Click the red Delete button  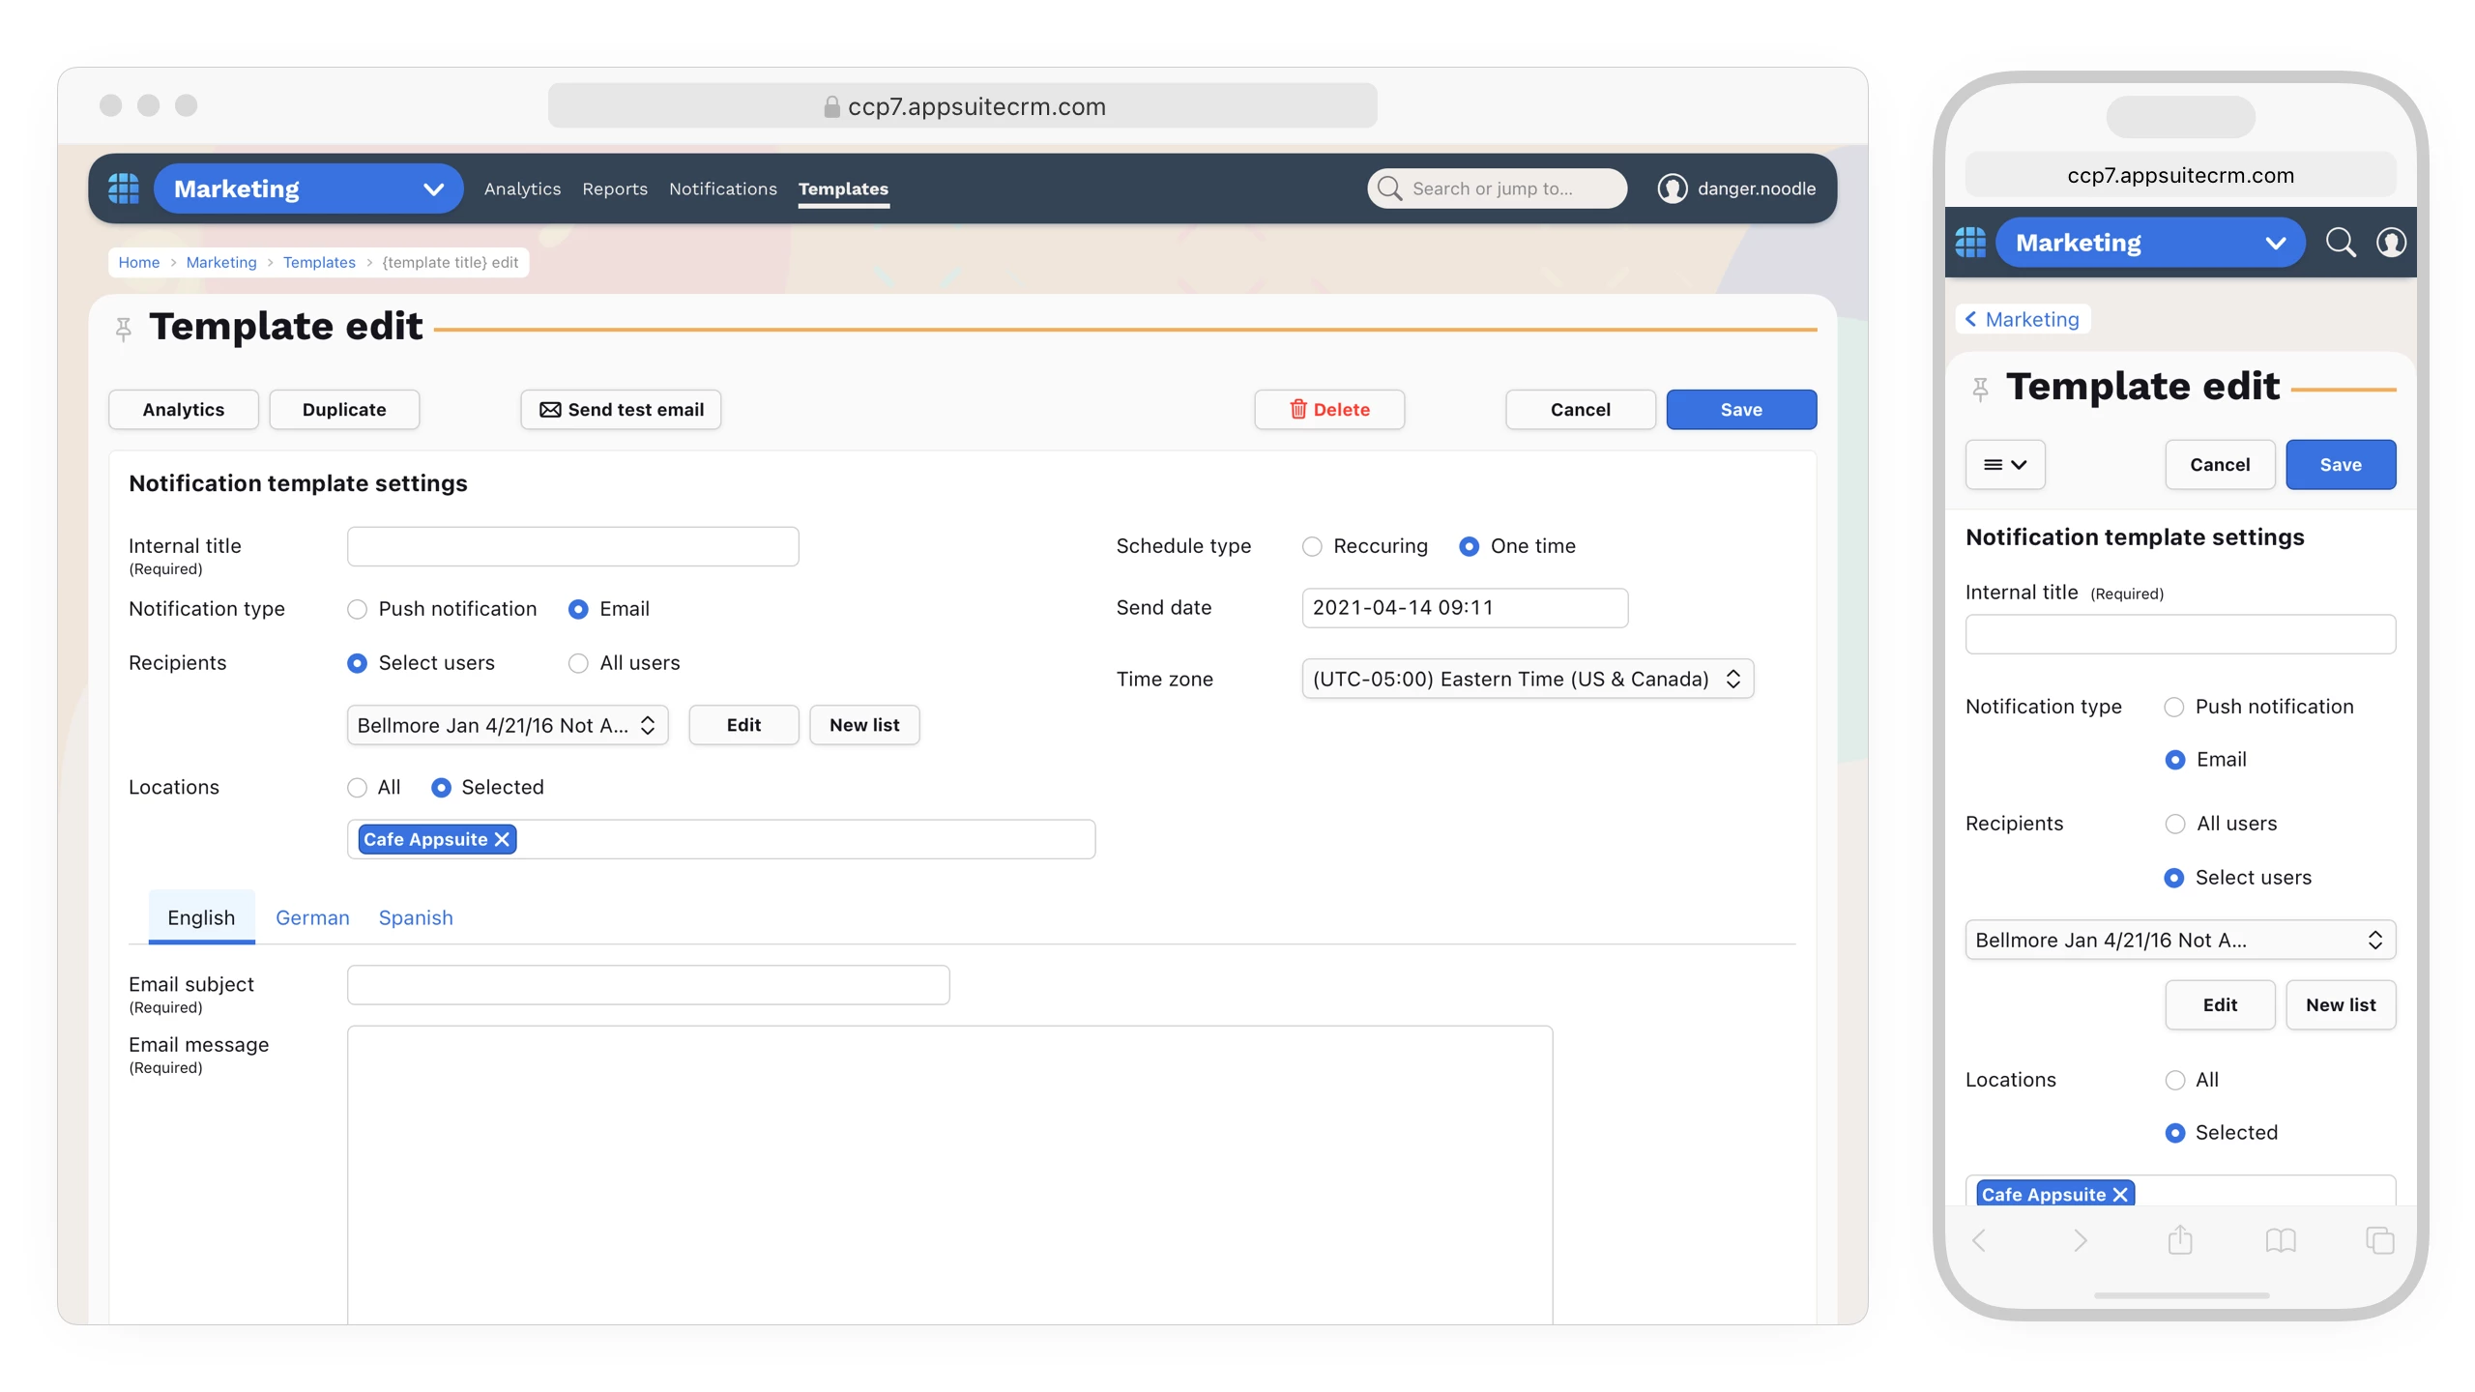[1329, 410]
